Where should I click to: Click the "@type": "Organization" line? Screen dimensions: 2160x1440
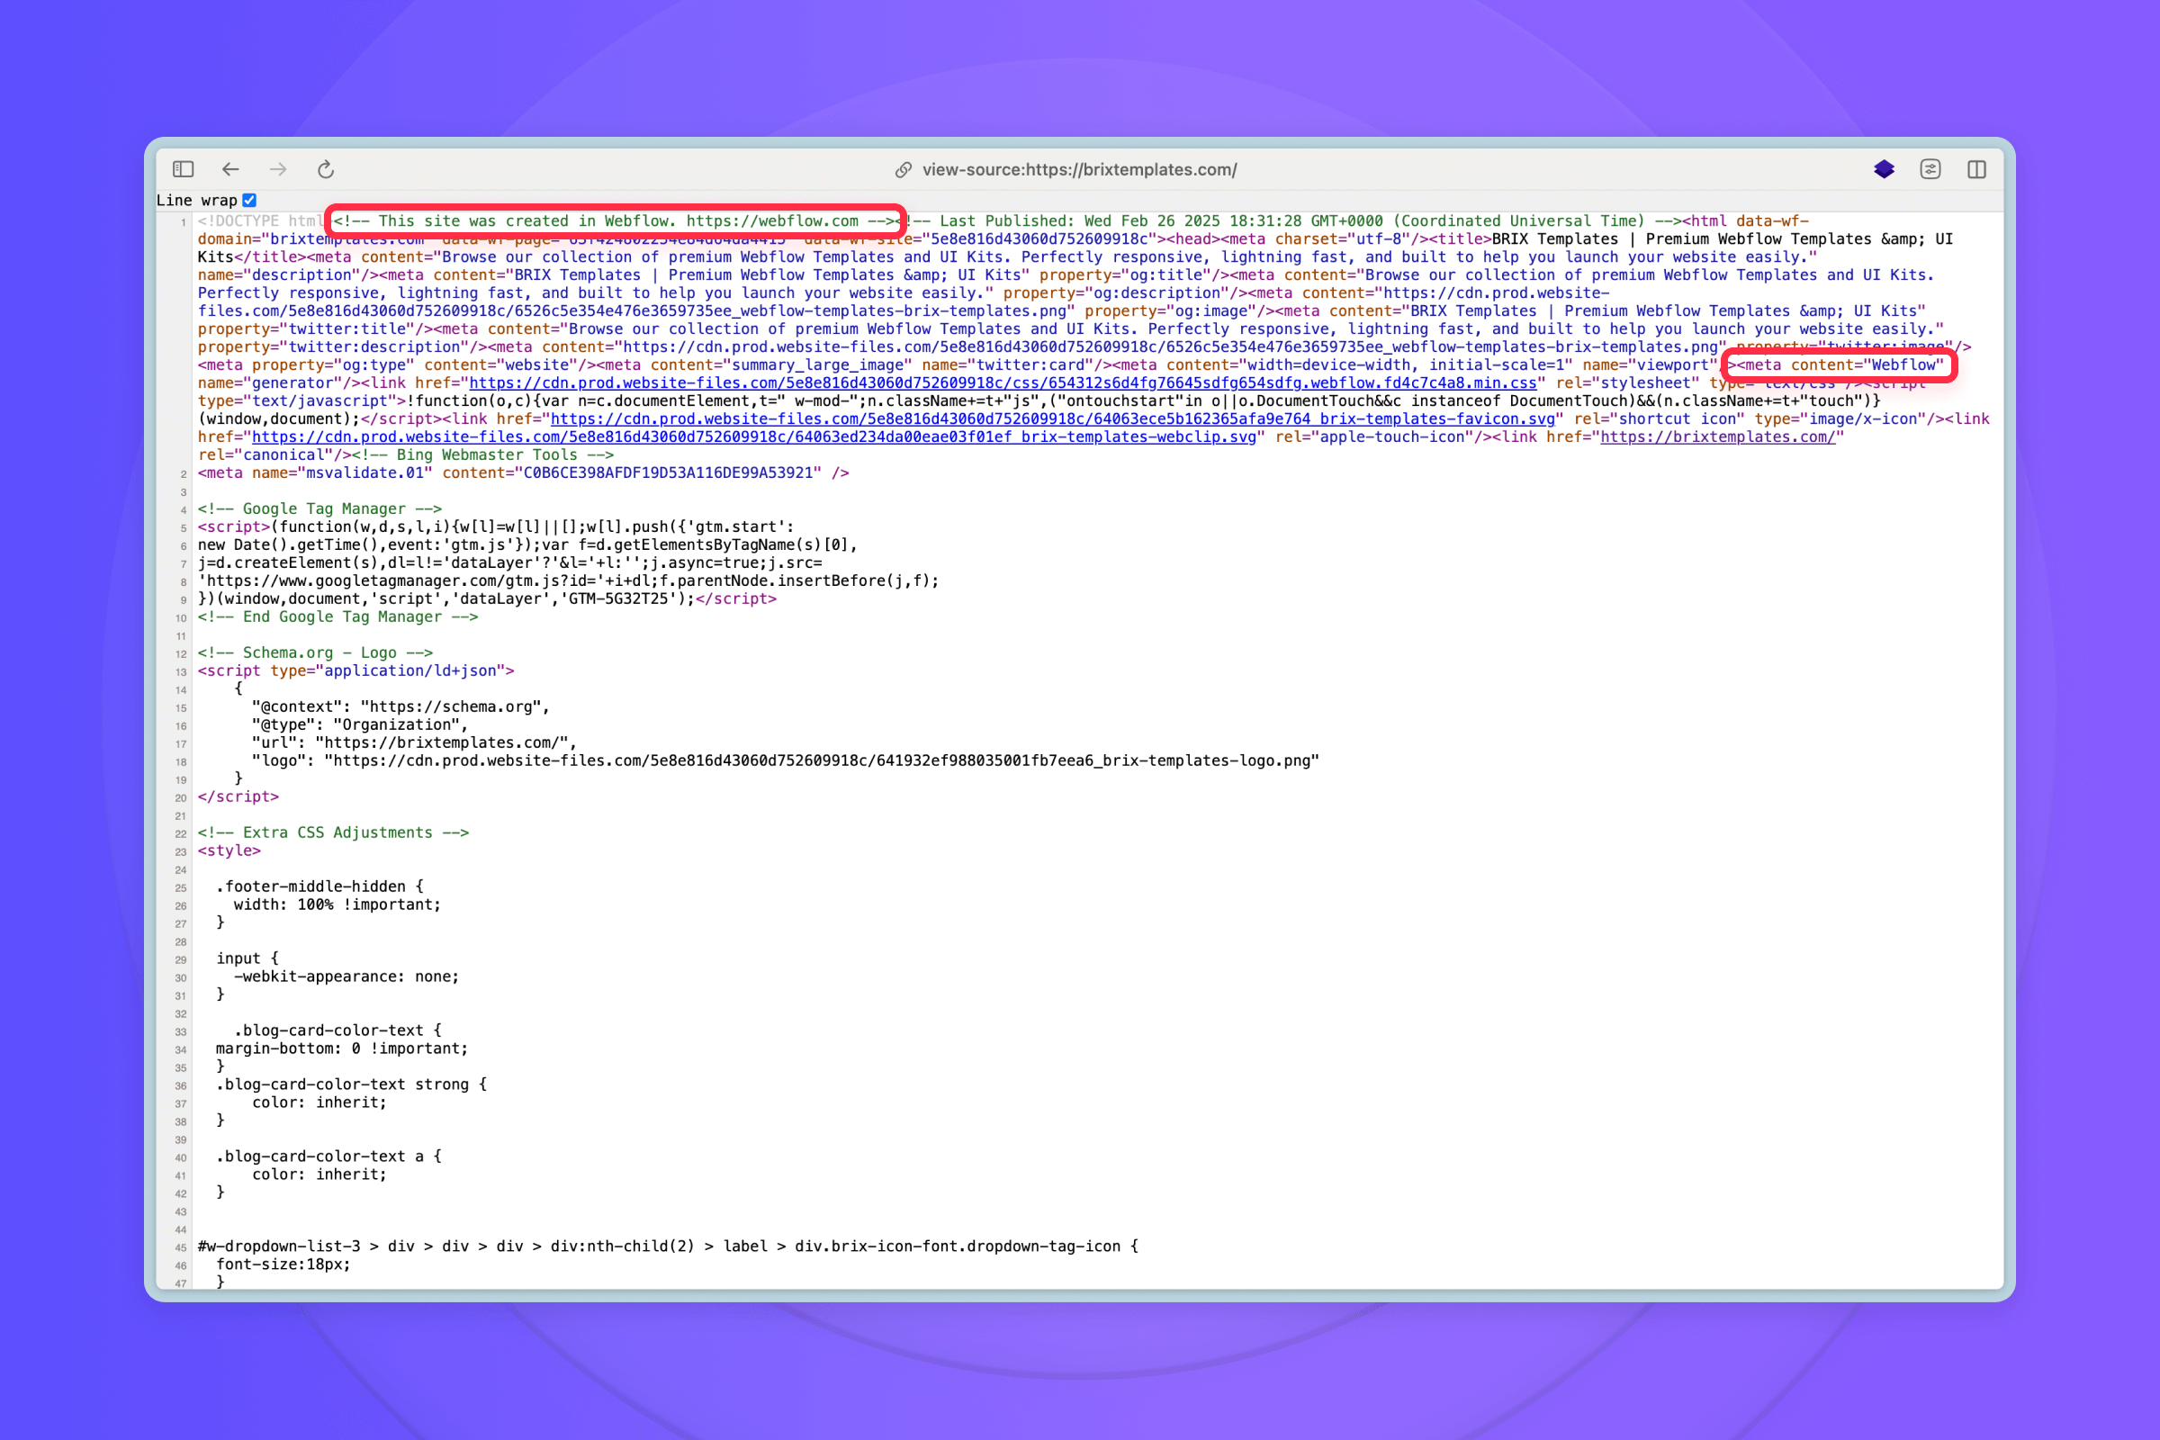pos(360,724)
